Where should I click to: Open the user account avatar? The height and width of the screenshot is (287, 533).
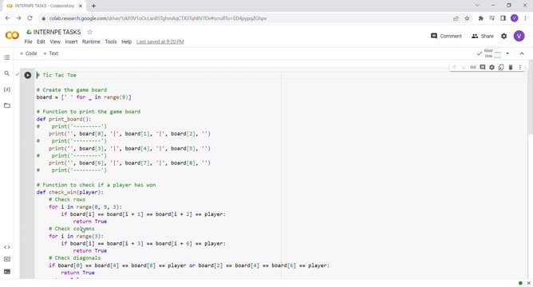coord(519,36)
